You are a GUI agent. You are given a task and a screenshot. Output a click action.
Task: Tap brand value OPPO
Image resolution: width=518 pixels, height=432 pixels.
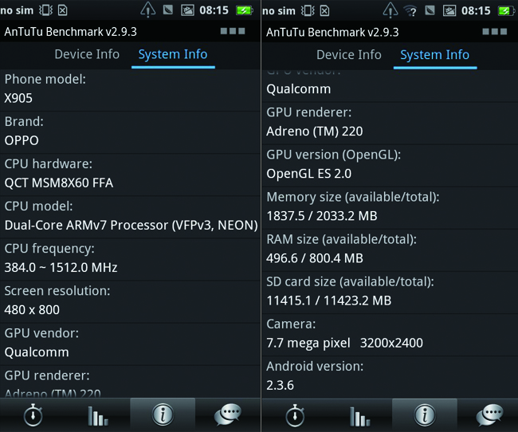click(x=22, y=140)
